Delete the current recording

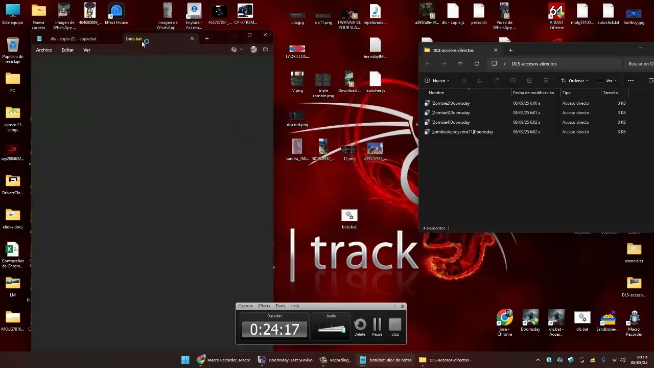[x=360, y=327]
